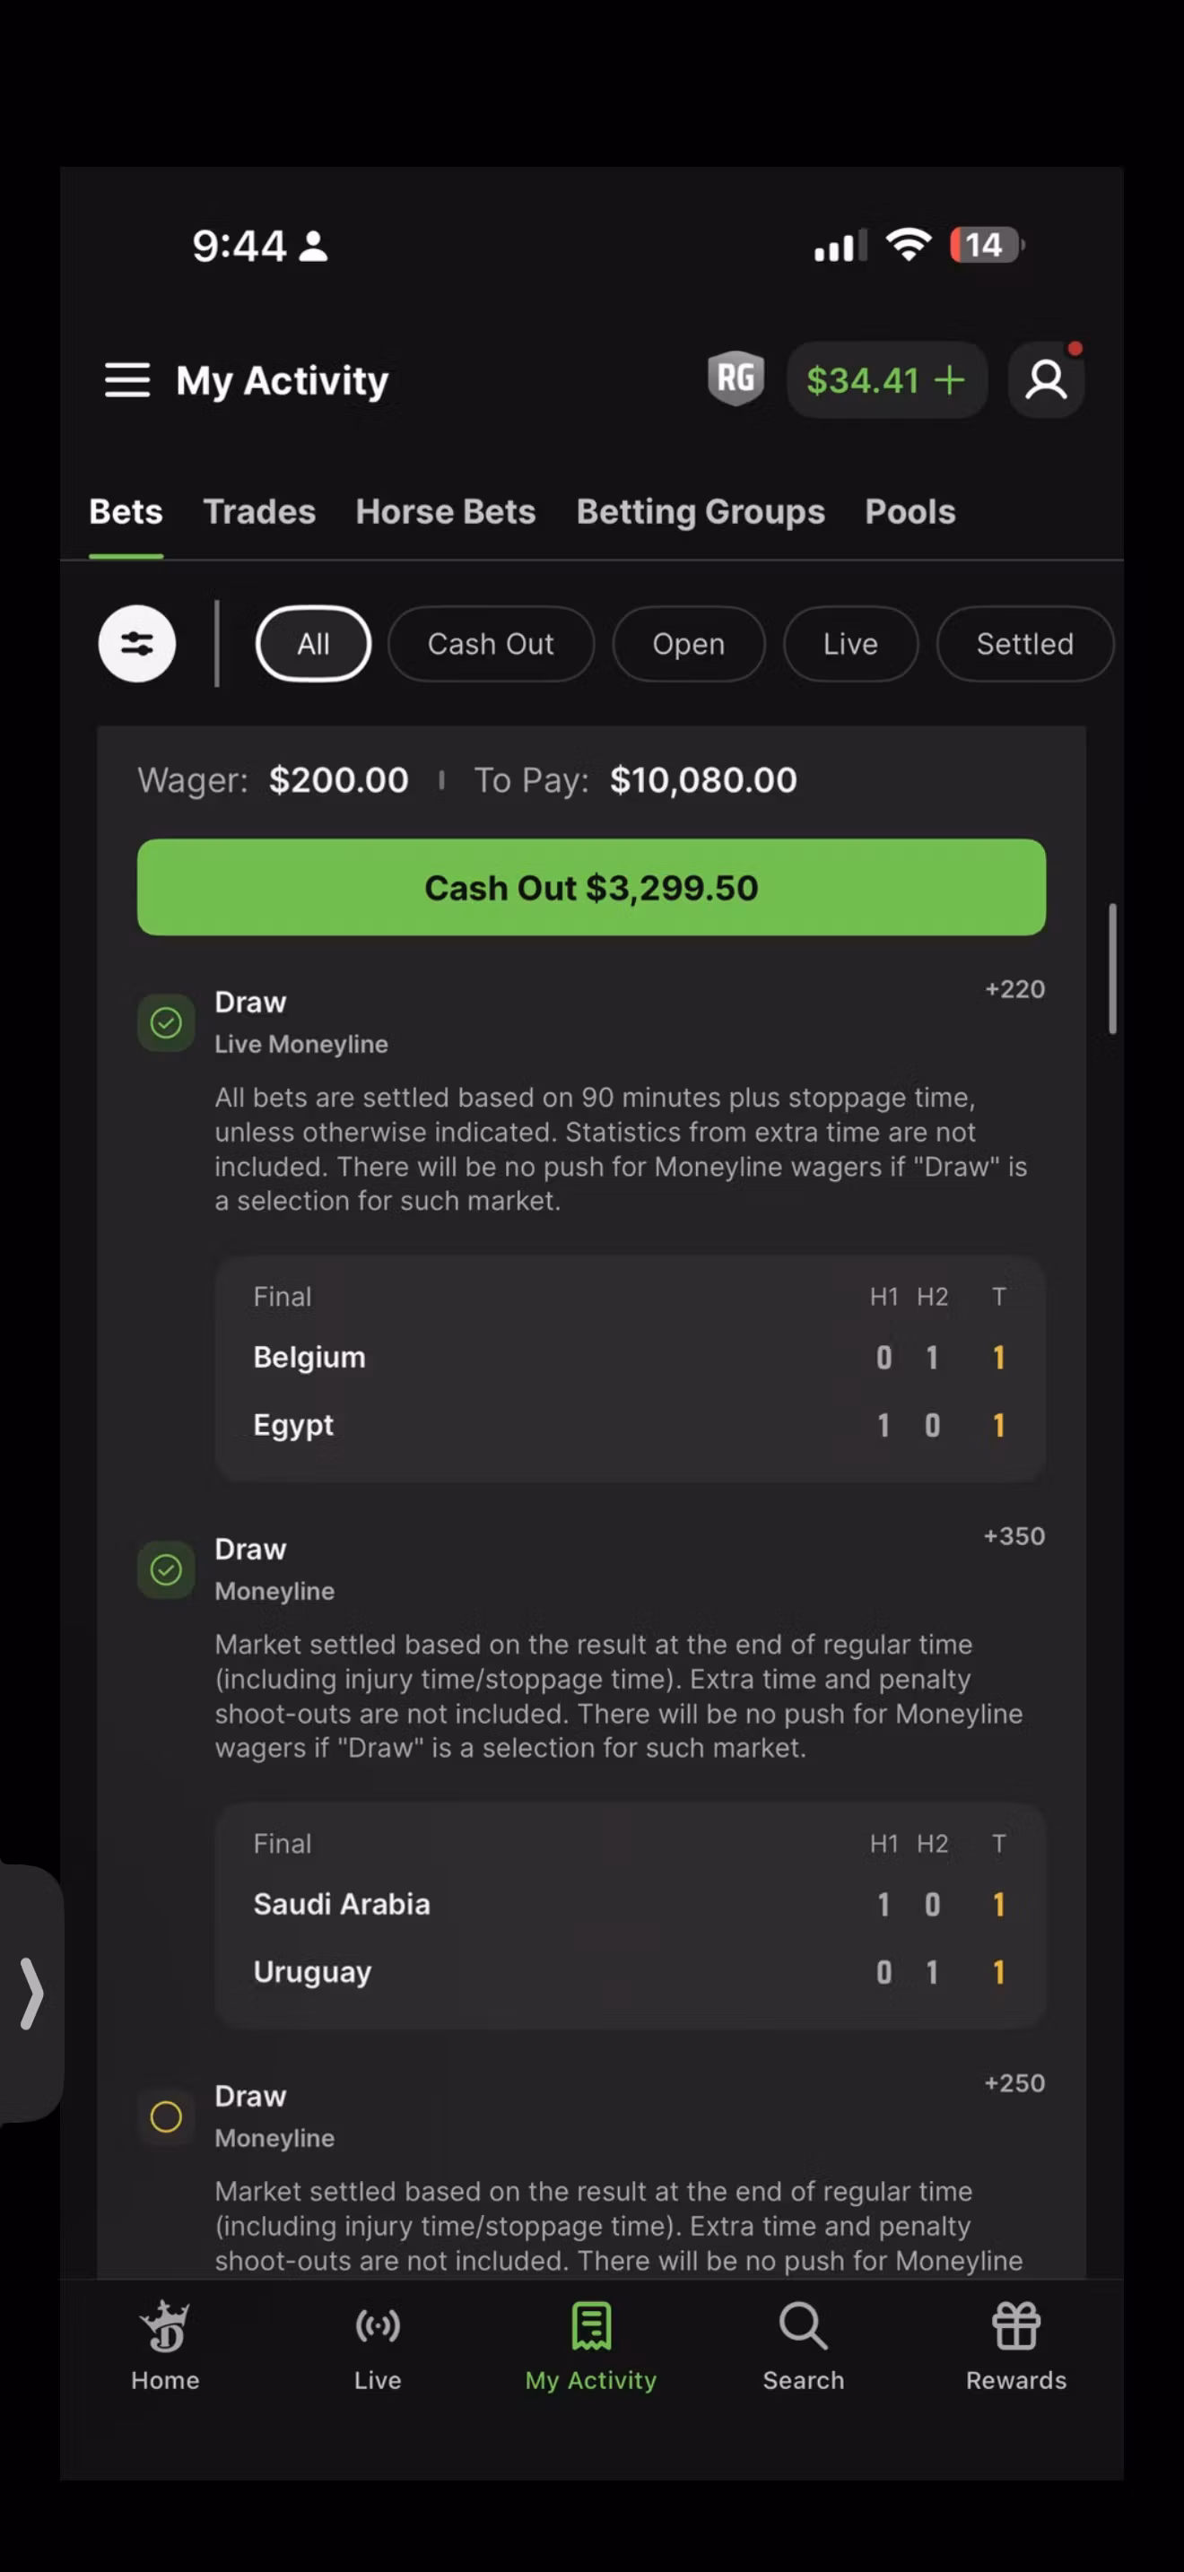Click the vertical scrollbar thumb

[1112, 969]
